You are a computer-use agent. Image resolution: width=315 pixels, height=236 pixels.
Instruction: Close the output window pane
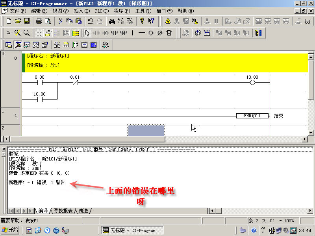coord(4,149)
